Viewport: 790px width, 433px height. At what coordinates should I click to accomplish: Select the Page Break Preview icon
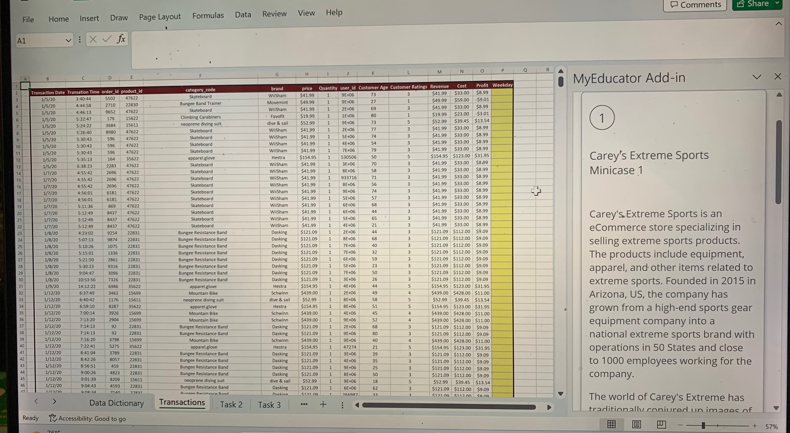pyautogui.click(x=661, y=424)
